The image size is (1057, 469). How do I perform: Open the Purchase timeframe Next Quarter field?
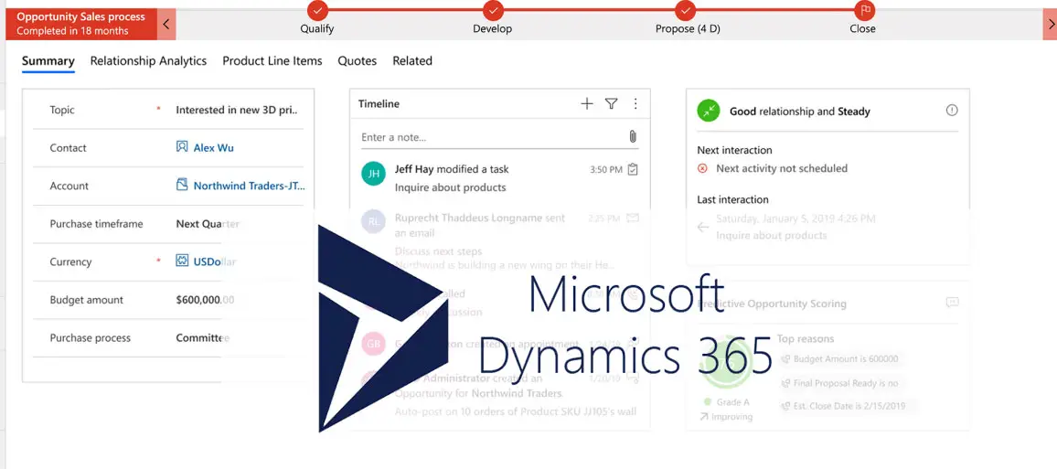click(x=208, y=224)
